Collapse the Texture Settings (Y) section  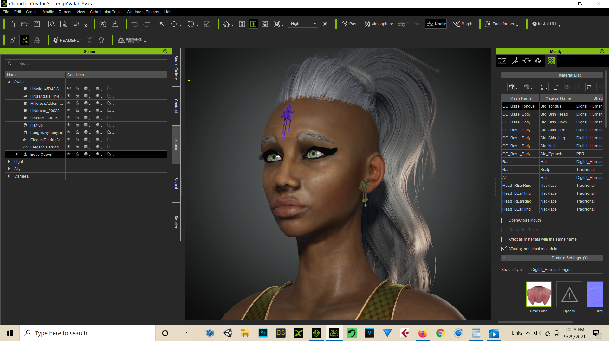click(504, 258)
